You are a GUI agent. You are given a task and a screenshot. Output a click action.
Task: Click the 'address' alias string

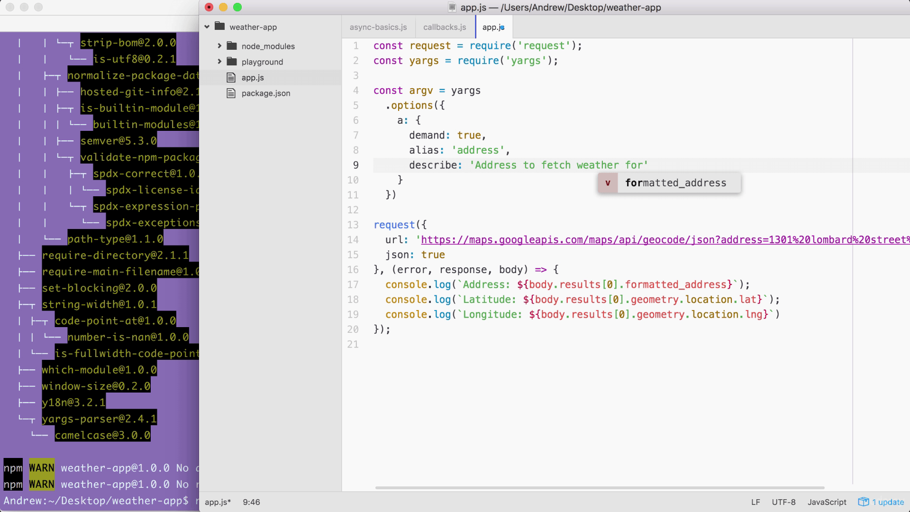coord(478,150)
